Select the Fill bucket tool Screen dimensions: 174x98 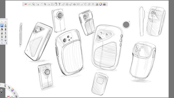click(56, 4)
